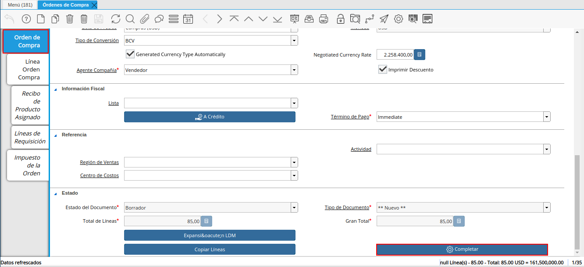
Task: Open calculator beside Negotiated Currency Rate
Action: 420,55
